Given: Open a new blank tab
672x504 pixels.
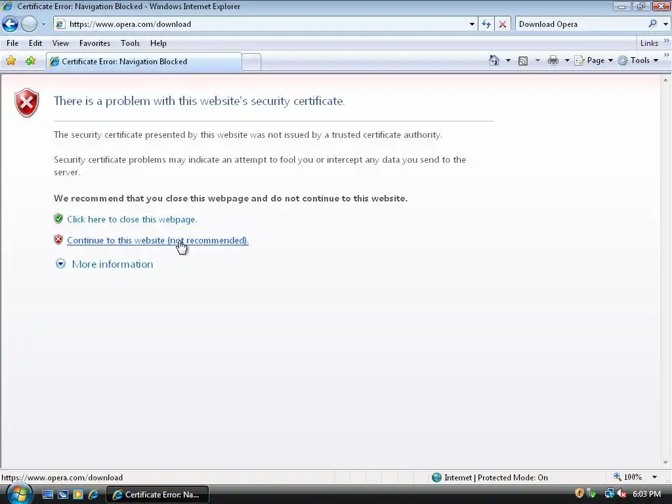Looking at the screenshot, I should point(251,62).
